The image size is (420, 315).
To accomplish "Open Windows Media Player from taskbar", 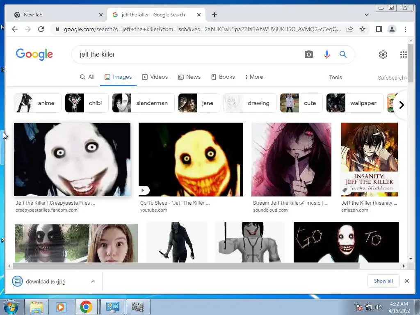I will 61,307.
